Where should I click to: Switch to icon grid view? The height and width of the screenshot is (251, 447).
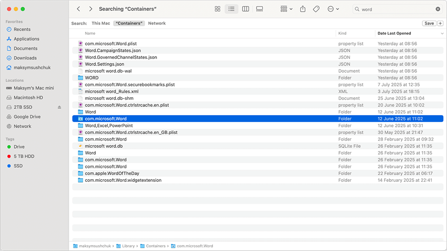pyautogui.click(x=217, y=9)
